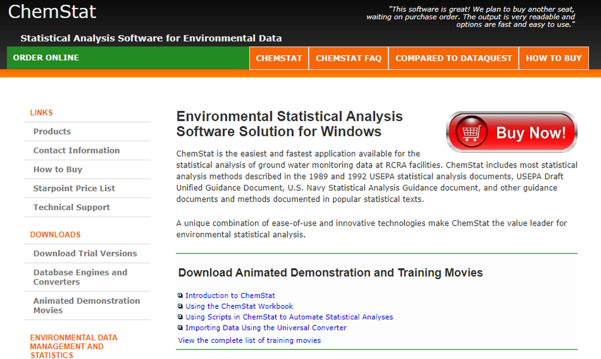Select How to Buy in the sidebar

(x=58, y=169)
